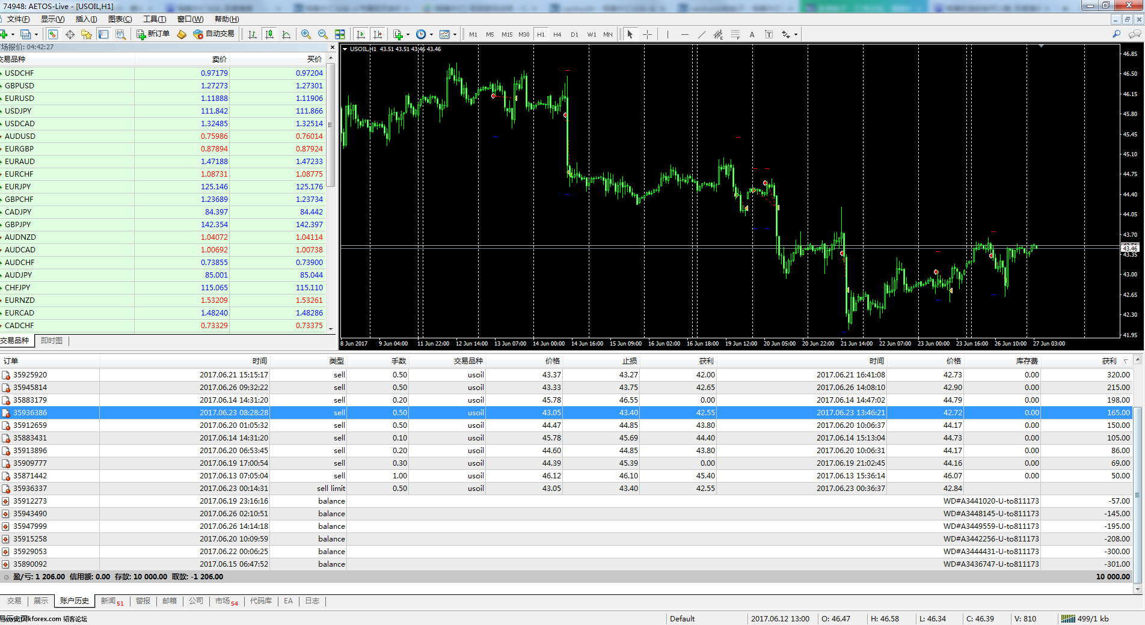The image size is (1145, 625).
Task: Select the GBPJPY symbol row
Action: pyautogui.click(x=163, y=225)
